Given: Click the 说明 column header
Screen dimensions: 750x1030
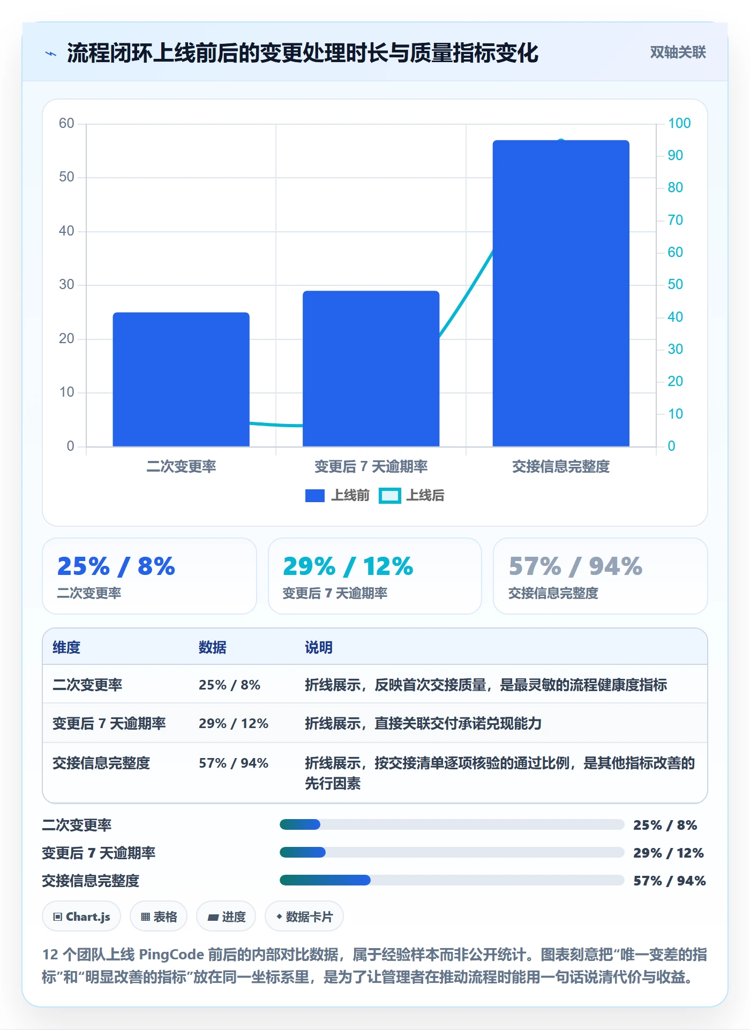Looking at the screenshot, I should tap(319, 647).
